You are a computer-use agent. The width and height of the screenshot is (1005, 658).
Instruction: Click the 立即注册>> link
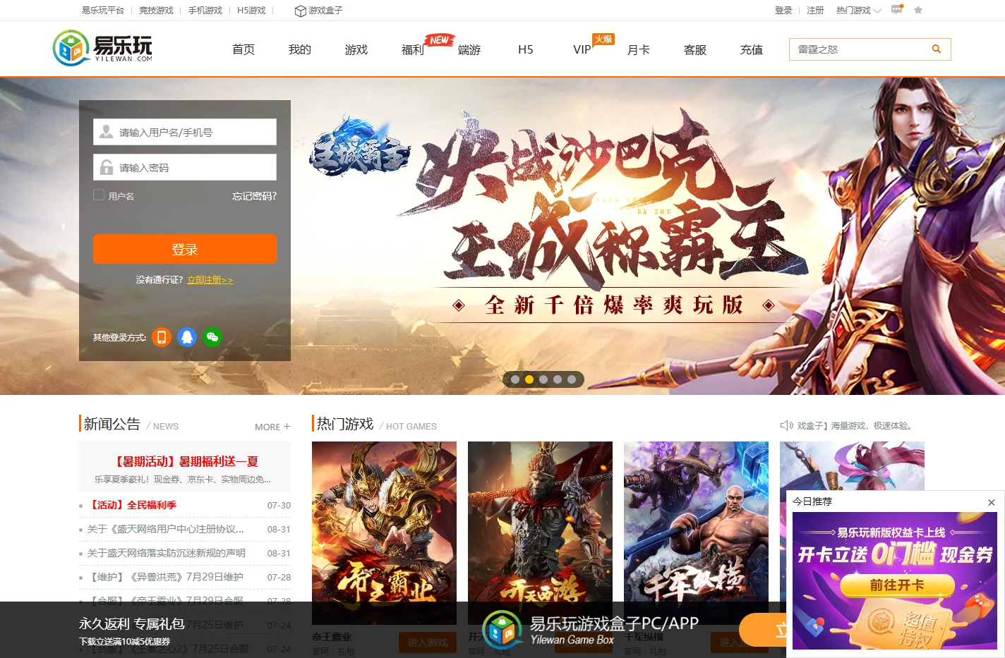click(x=210, y=280)
